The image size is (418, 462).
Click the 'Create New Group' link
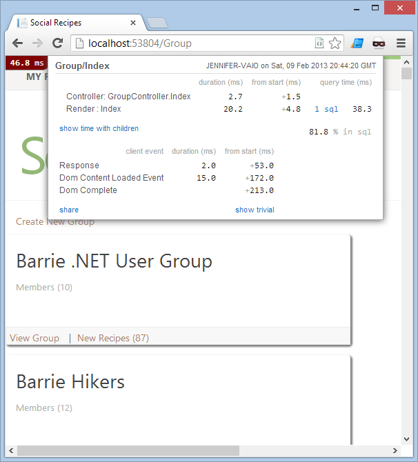(x=55, y=222)
